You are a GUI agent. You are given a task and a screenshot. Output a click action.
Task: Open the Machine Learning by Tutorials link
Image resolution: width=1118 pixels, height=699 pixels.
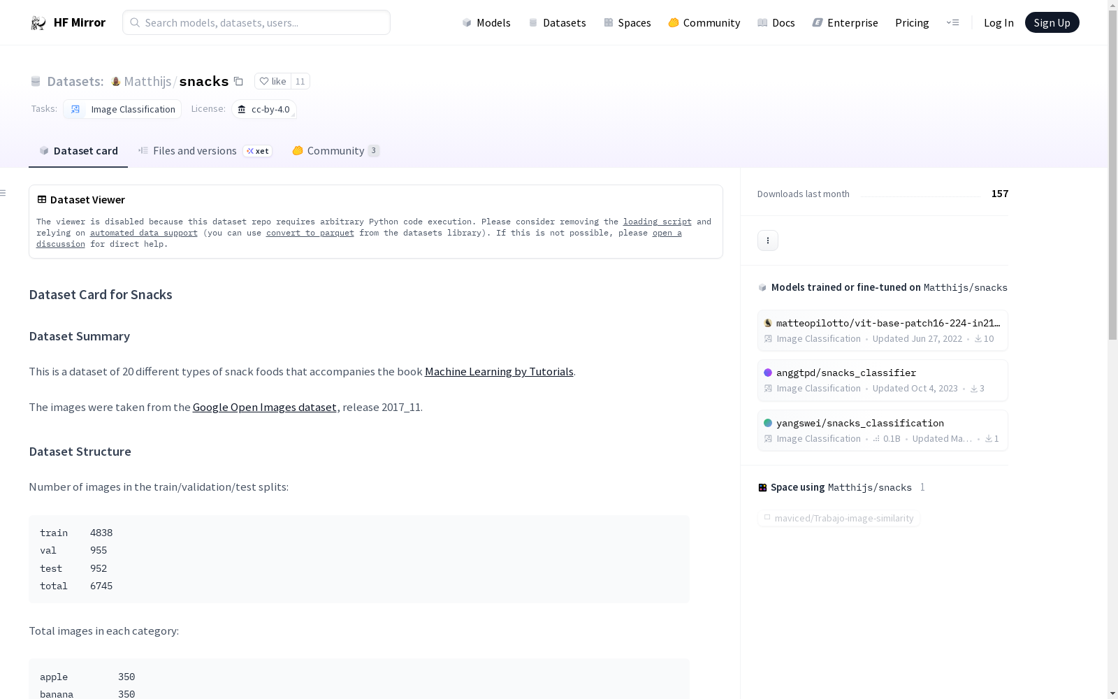pos(499,372)
